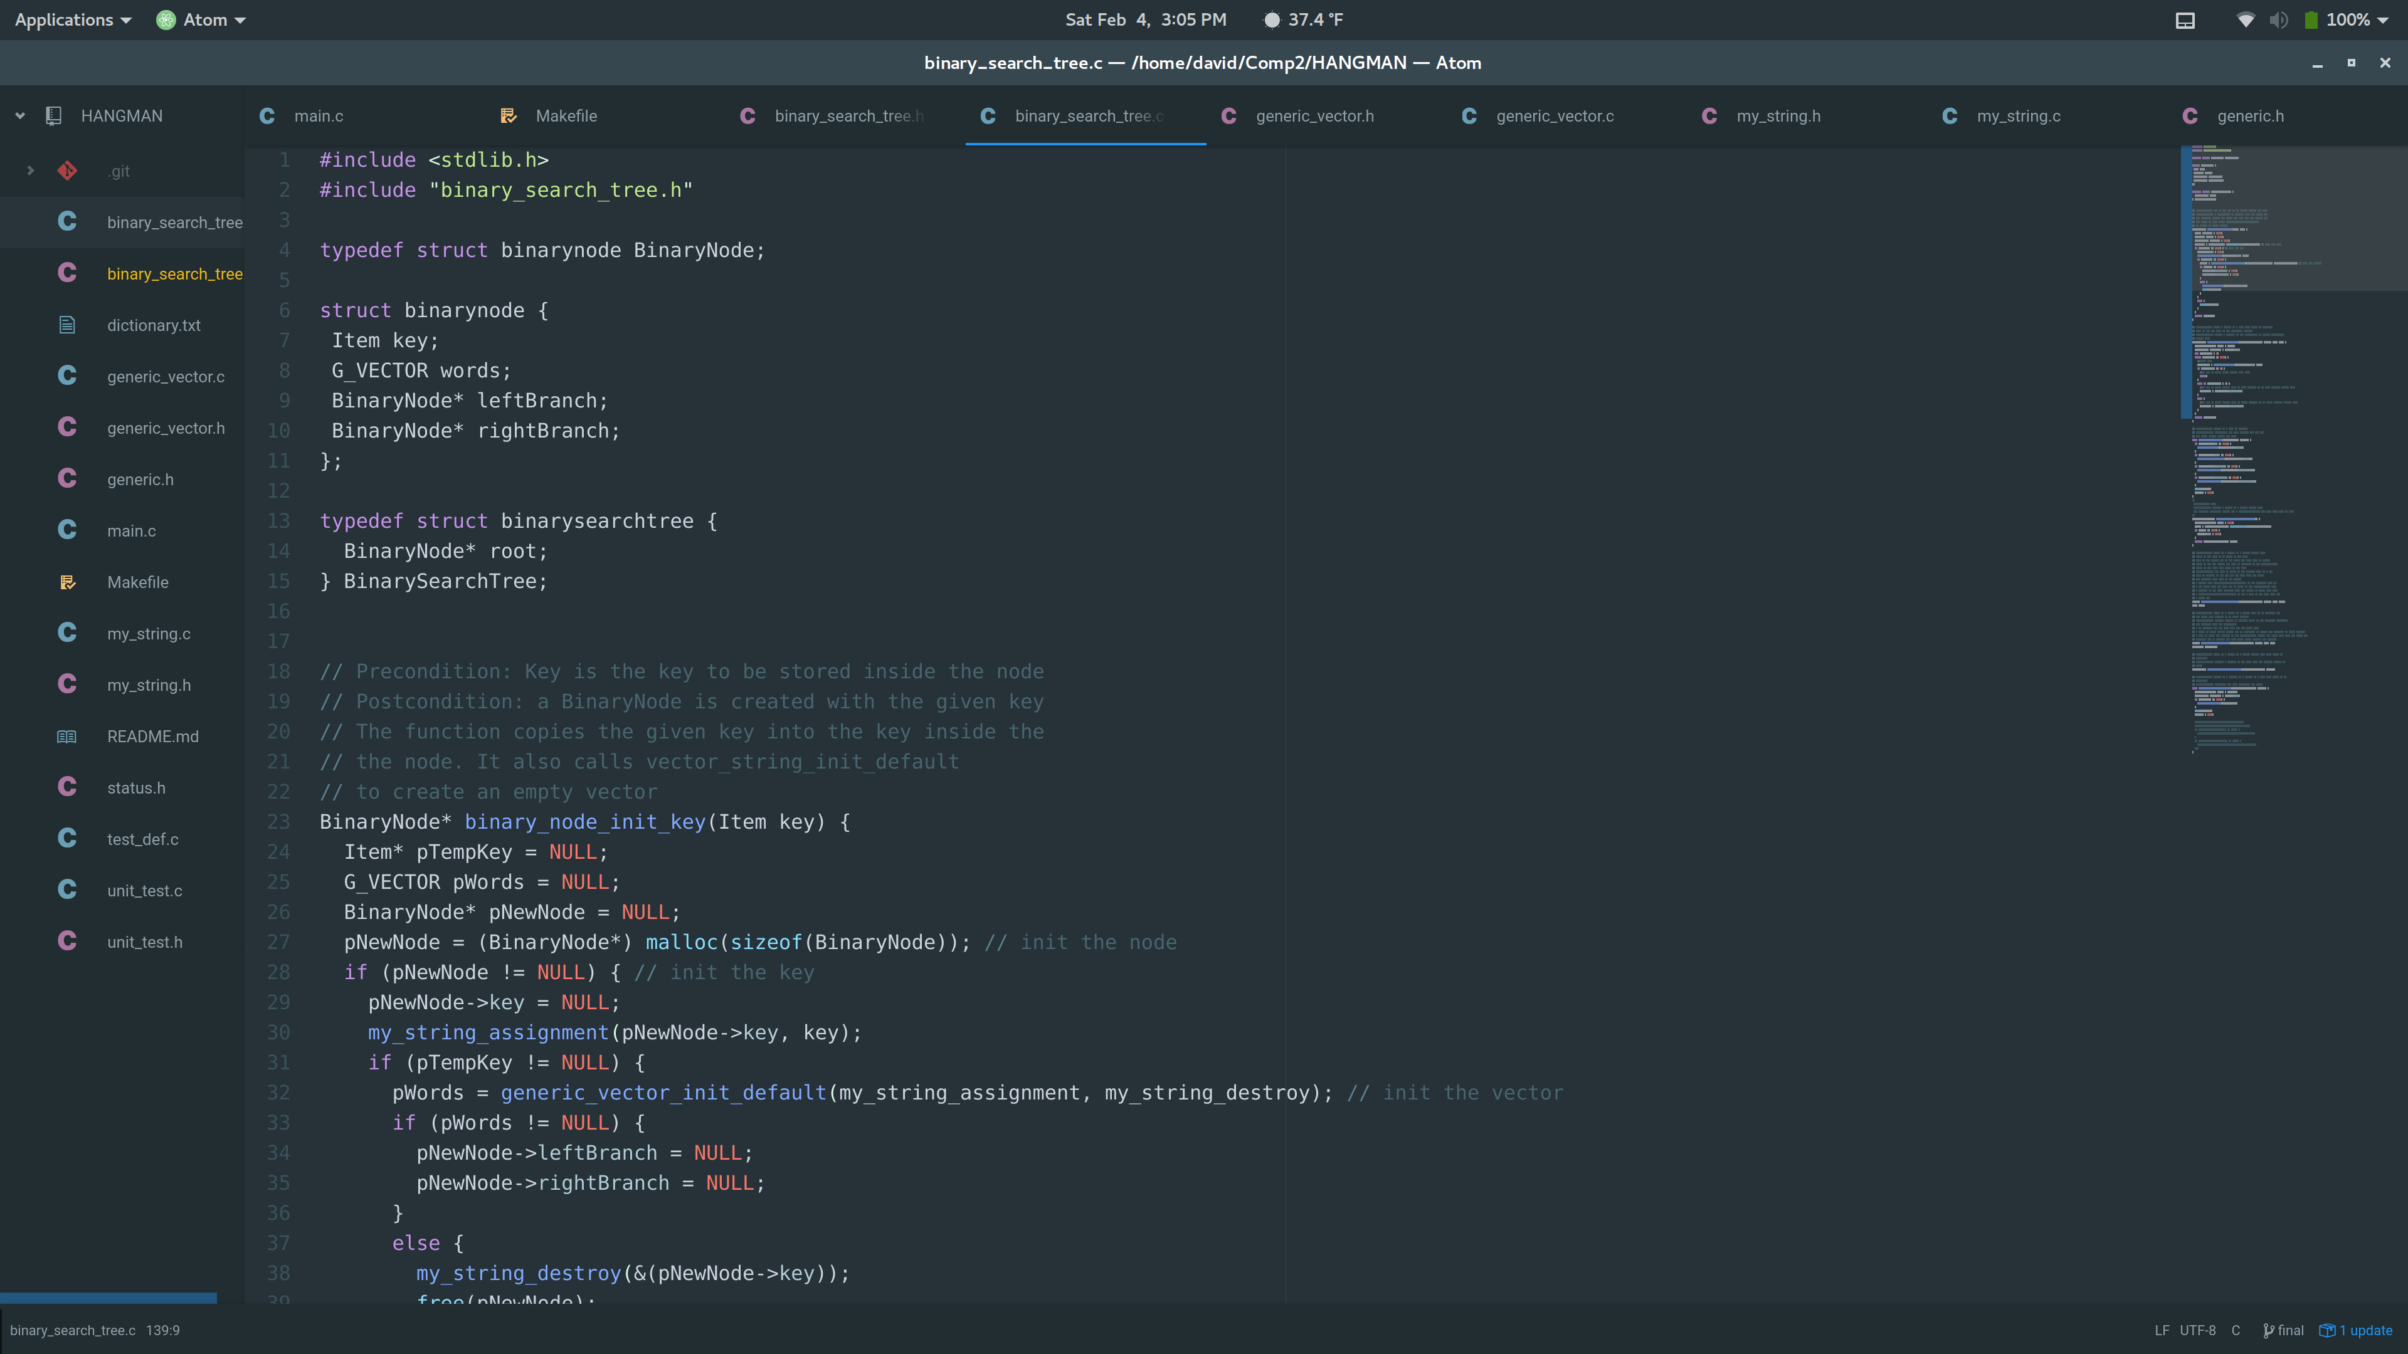Click the HANGMAN project repo icon

(x=53, y=116)
